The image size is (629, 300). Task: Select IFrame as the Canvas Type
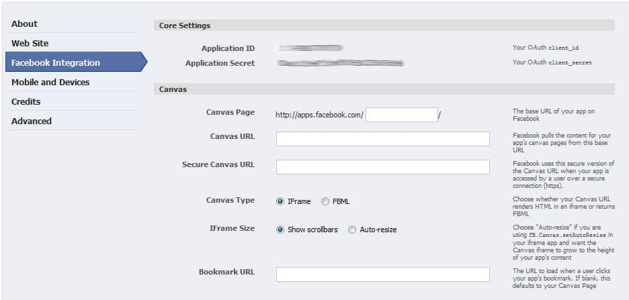click(x=280, y=201)
